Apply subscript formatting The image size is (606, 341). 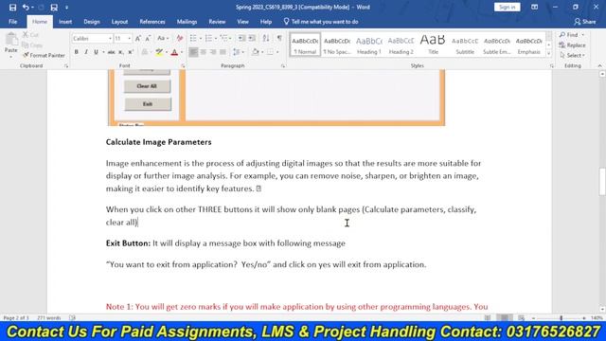point(121,52)
